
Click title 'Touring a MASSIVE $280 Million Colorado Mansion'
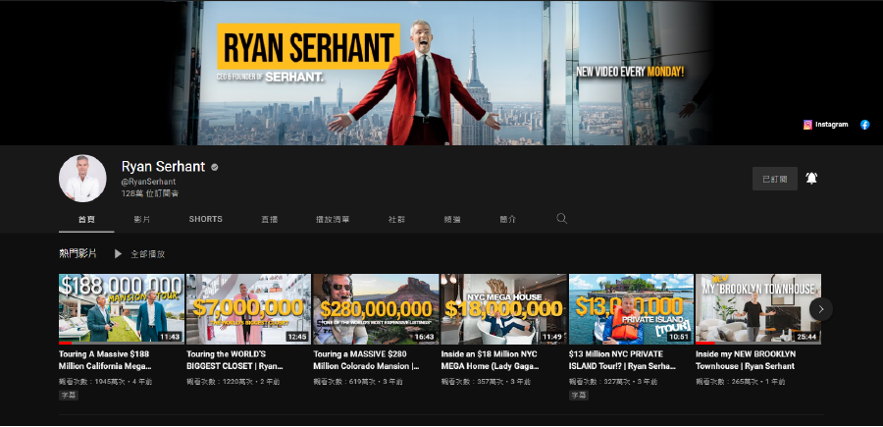point(367,360)
